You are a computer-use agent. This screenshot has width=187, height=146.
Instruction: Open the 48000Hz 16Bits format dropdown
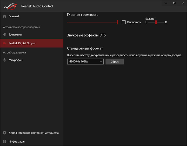(x=85, y=62)
